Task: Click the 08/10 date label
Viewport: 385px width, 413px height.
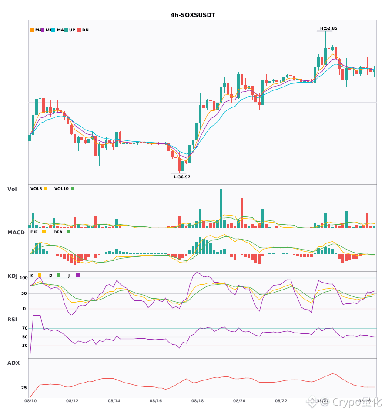Action: (30, 401)
